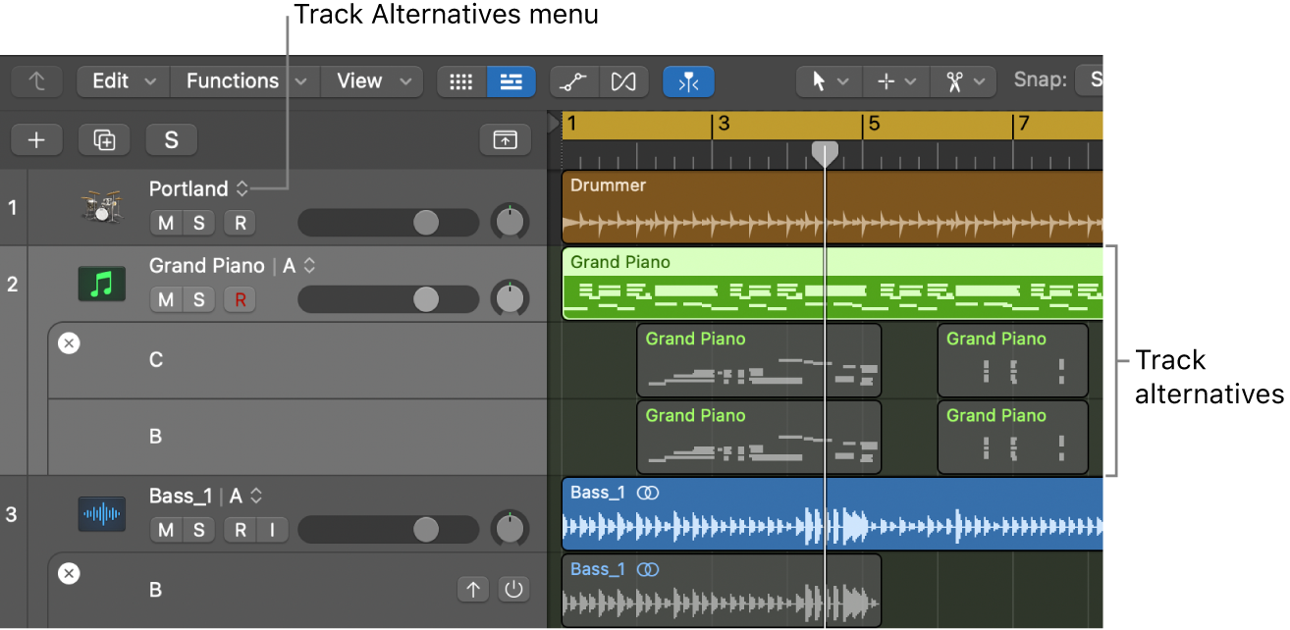
Task: Click the Grand Piano pan knob
Action: 510,298
